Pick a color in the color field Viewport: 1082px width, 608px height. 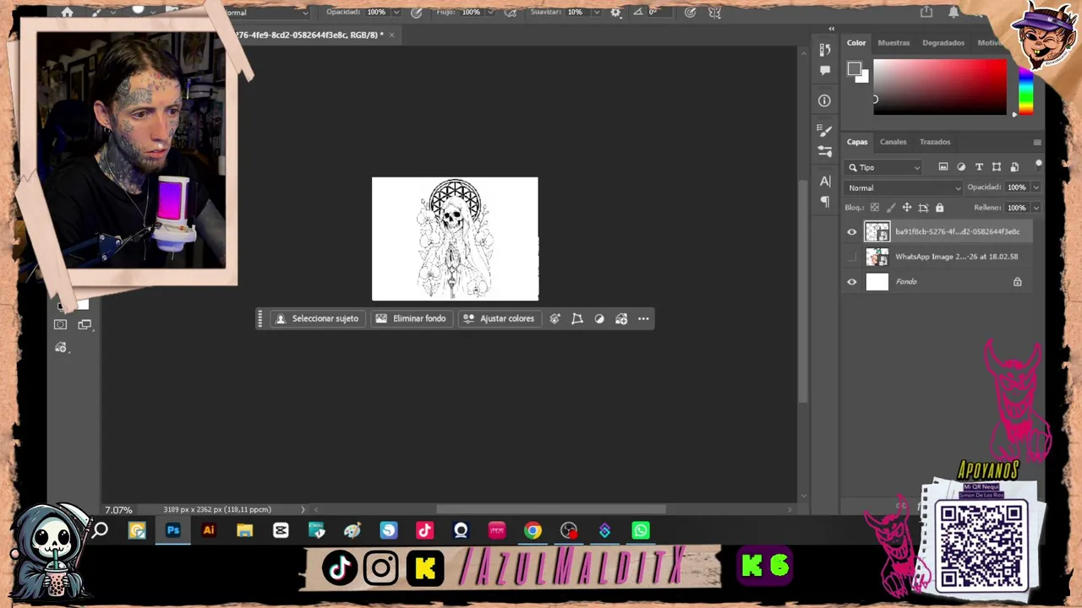[x=940, y=87]
